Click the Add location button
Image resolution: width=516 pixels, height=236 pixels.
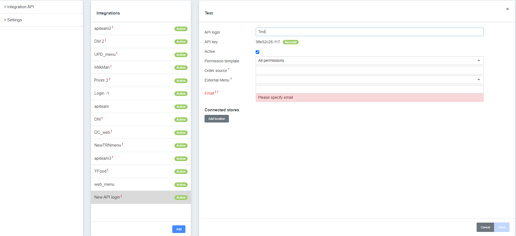tap(217, 119)
